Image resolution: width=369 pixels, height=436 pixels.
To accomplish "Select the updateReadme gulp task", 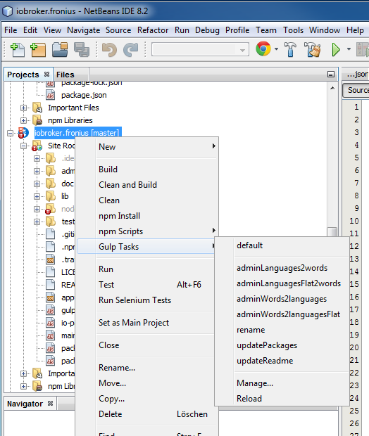I will tap(265, 361).
